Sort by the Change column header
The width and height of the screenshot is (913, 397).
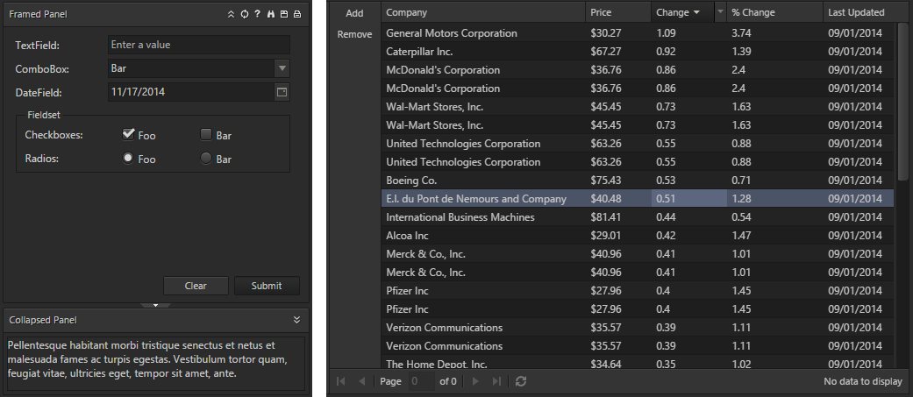pos(683,12)
